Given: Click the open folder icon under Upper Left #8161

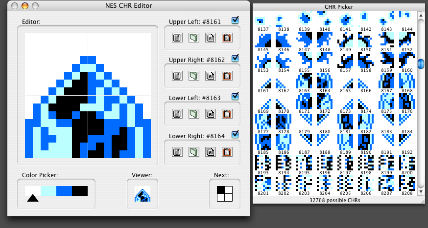Looking at the screenshot, I should [193, 38].
